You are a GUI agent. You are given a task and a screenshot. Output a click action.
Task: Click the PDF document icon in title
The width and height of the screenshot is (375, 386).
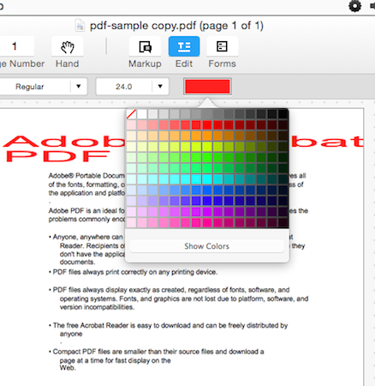point(80,26)
